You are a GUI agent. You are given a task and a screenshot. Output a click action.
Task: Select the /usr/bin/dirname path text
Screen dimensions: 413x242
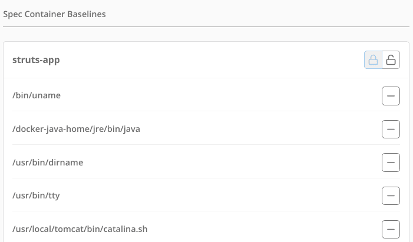tap(48, 163)
